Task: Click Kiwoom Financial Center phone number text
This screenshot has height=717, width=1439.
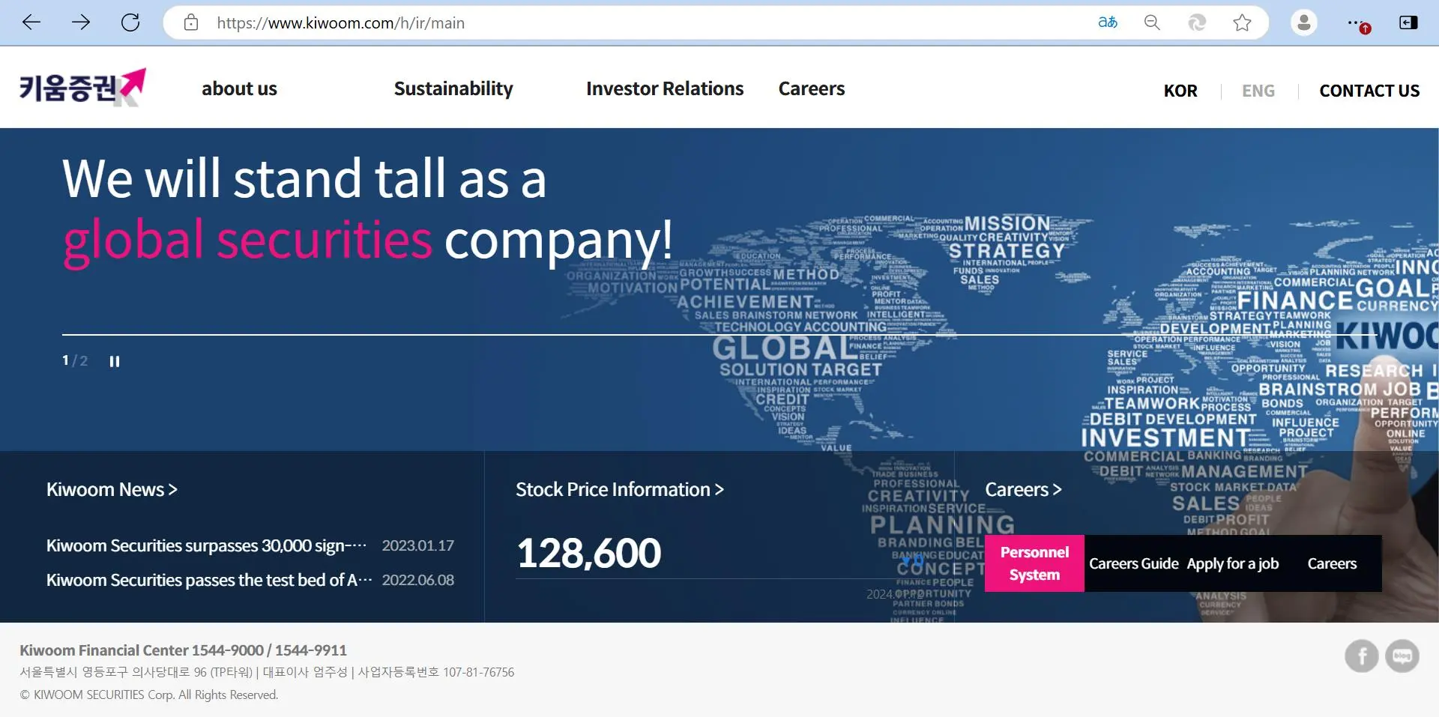Action: (183, 650)
